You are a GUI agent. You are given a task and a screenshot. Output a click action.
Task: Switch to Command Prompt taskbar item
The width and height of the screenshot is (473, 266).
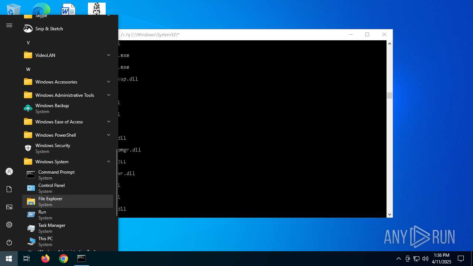(81, 259)
